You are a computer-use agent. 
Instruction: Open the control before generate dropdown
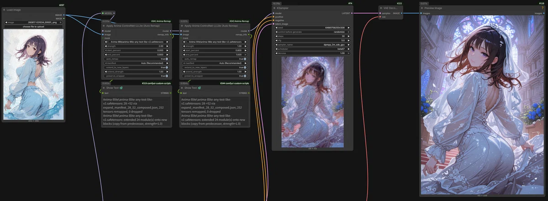(x=312, y=32)
